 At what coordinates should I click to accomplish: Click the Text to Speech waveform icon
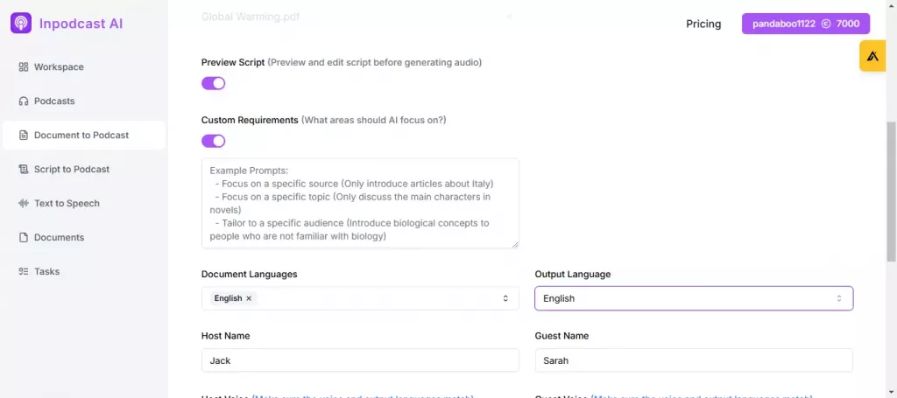coord(24,204)
